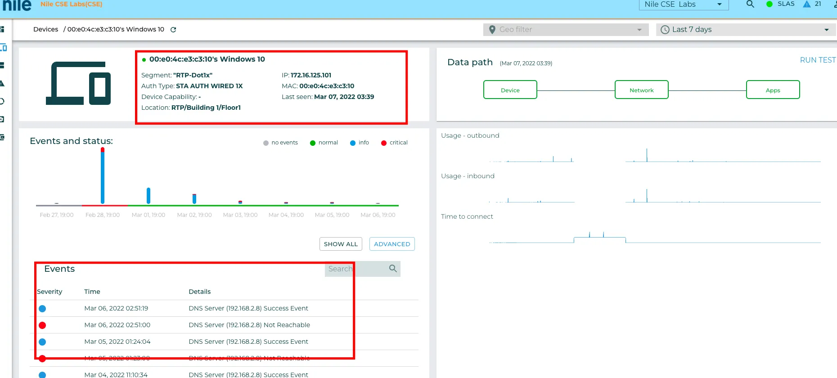Open the global search magnifier in top bar
The height and width of the screenshot is (378, 837).
[750, 4]
